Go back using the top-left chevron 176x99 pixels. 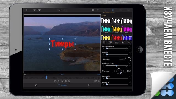pyautogui.click(x=26, y=10)
